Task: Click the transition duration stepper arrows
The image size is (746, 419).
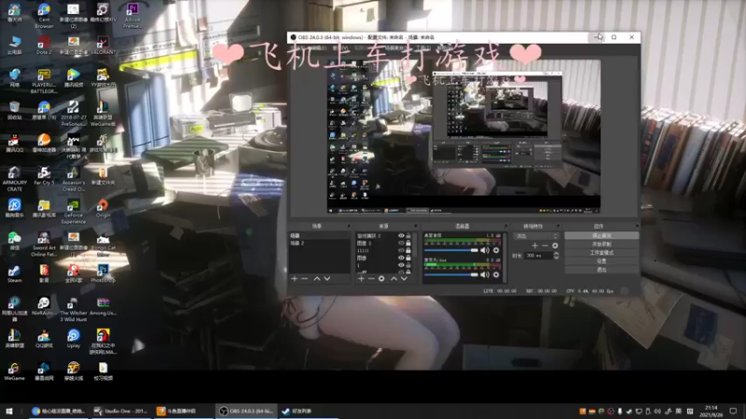Action: (556, 255)
